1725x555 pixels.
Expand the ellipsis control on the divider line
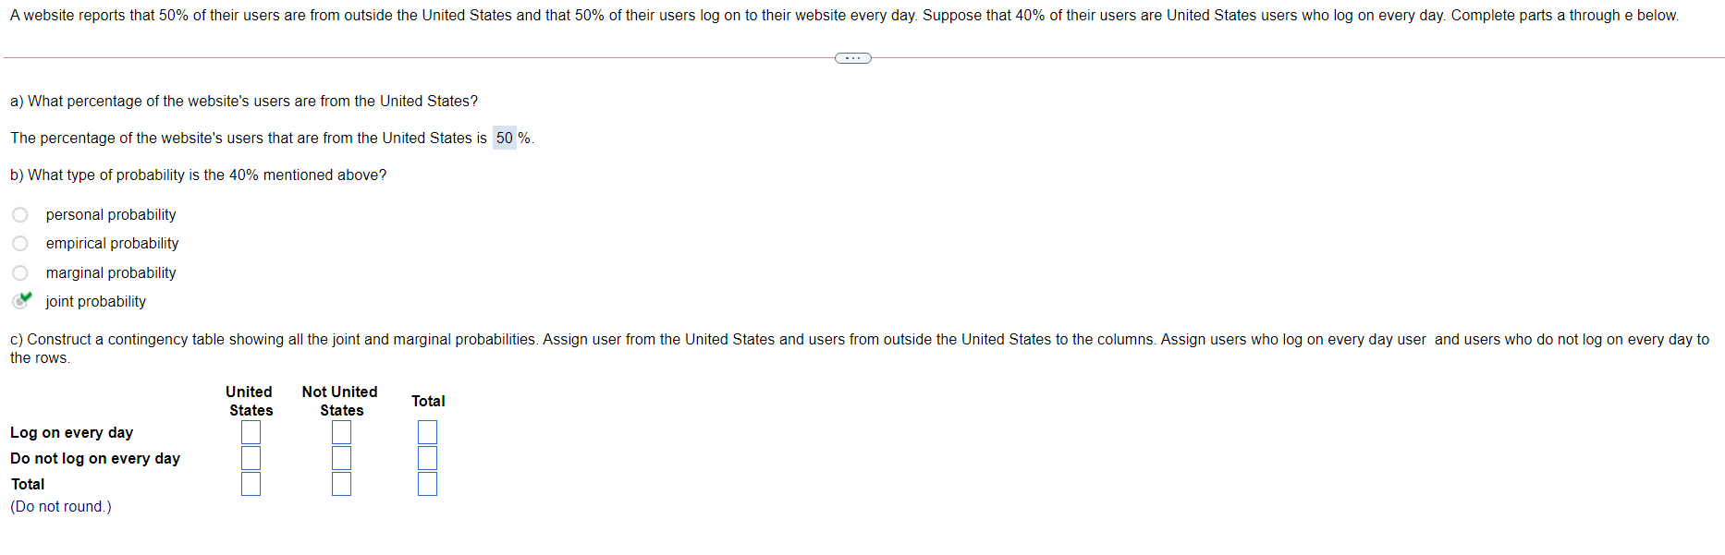(852, 57)
